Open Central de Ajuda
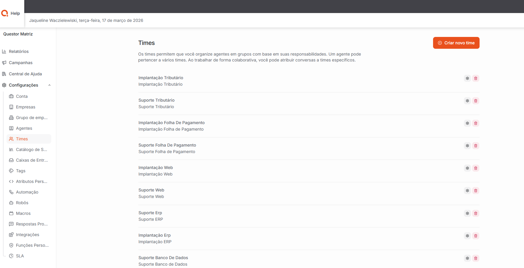This screenshot has height=268, width=524. tap(25, 74)
